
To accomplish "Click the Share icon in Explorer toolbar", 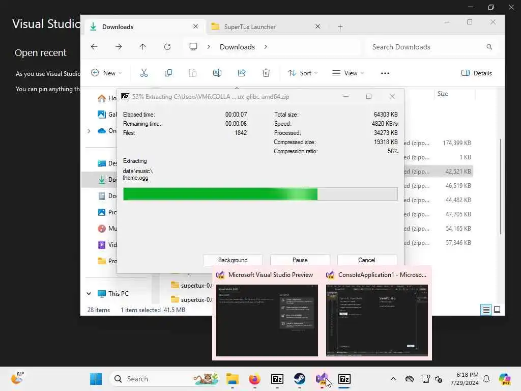I will (242, 73).
